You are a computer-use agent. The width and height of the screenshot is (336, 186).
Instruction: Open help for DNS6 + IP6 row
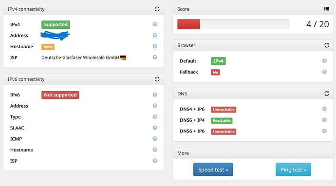(324, 130)
